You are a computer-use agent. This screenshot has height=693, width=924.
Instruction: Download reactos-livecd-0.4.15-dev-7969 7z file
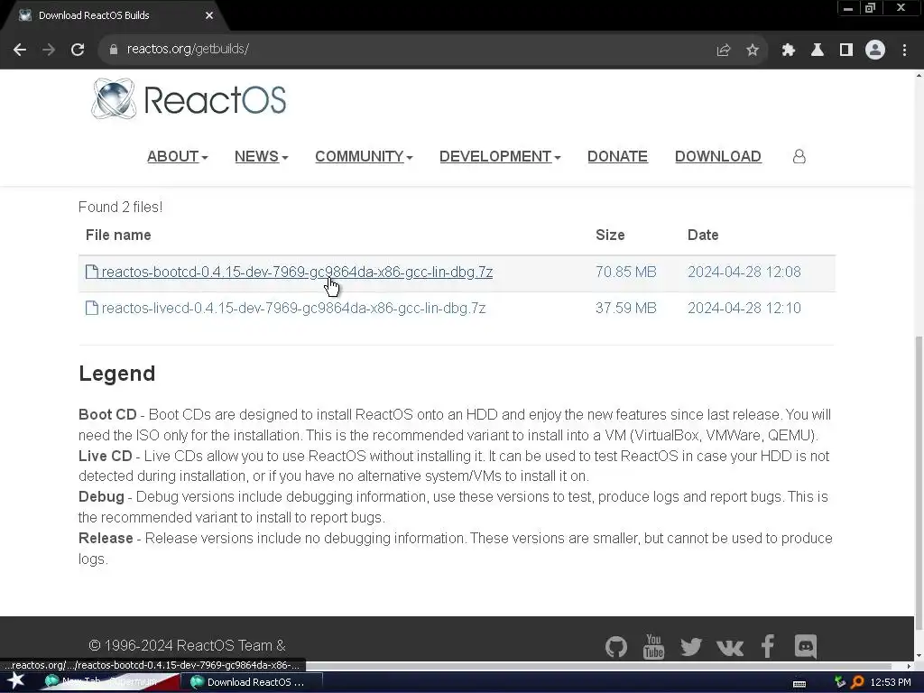tap(293, 308)
